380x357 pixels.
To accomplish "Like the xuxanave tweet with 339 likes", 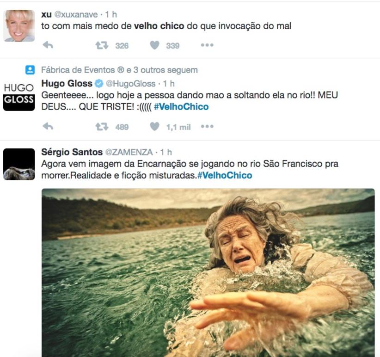I will [154, 45].
